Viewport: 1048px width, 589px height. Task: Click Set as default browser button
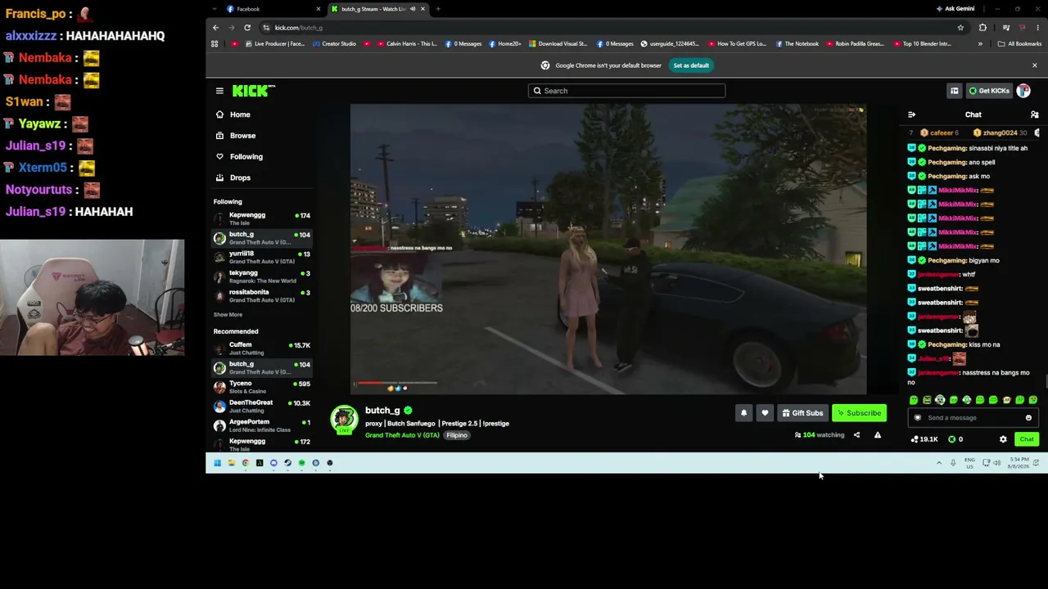point(691,65)
